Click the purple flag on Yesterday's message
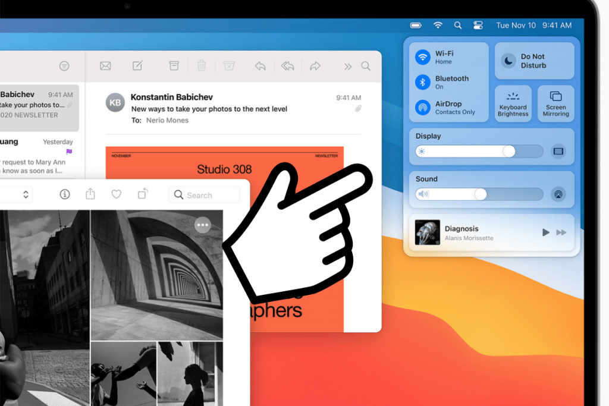This screenshot has width=609, height=406. [69, 152]
